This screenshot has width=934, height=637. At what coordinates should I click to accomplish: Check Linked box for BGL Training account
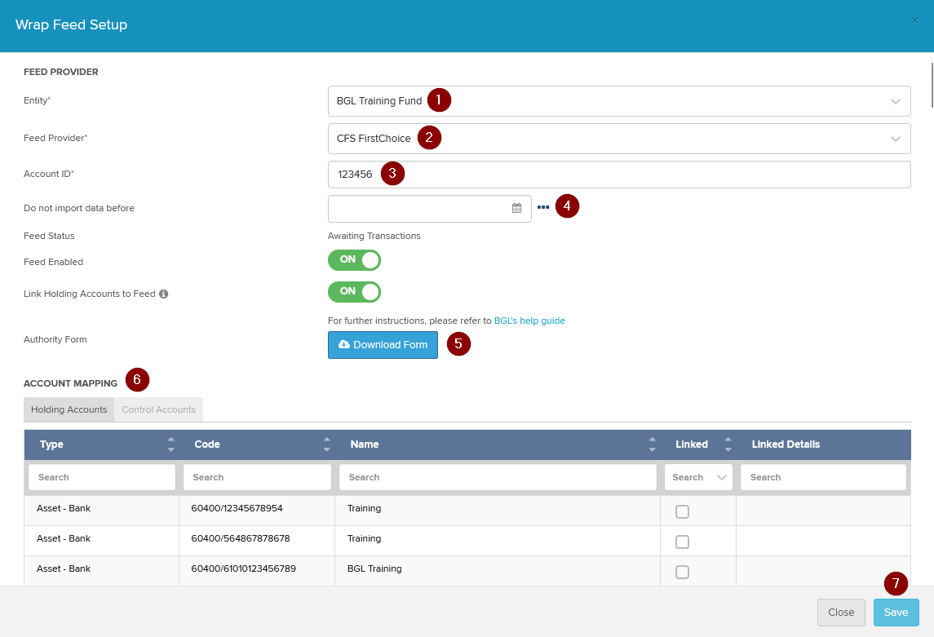click(683, 572)
